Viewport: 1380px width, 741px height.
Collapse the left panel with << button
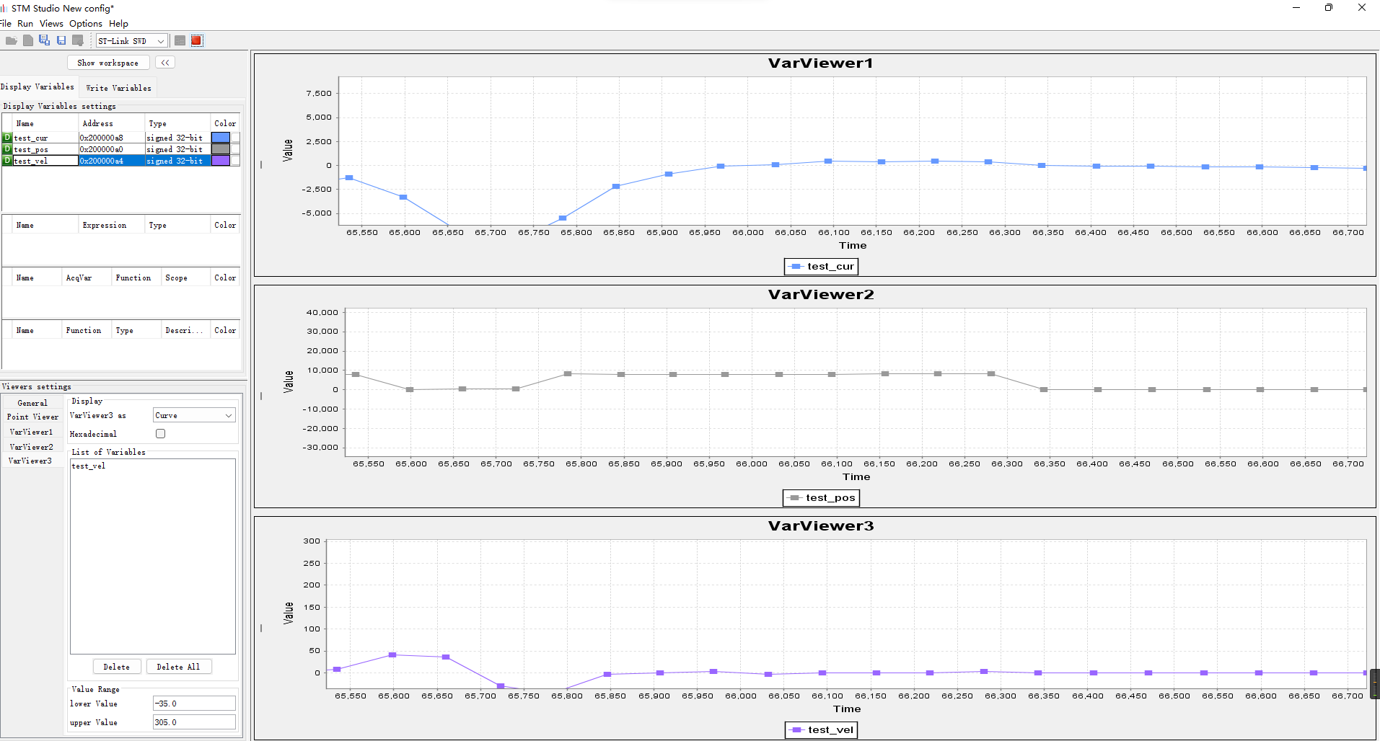165,63
